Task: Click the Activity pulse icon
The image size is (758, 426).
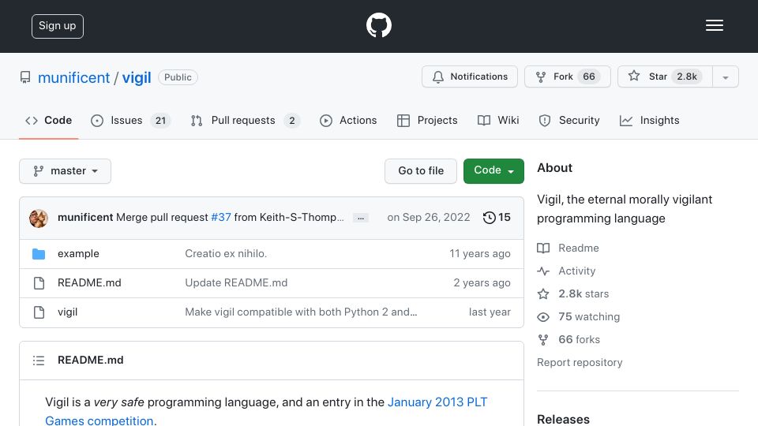Action: [x=543, y=271]
